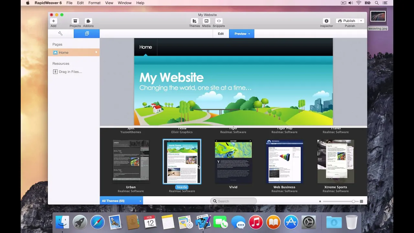This screenshot has width=414, height=233.
Task: Open the Downloads folder in the Dock
Action: click(x=334, y=222)
